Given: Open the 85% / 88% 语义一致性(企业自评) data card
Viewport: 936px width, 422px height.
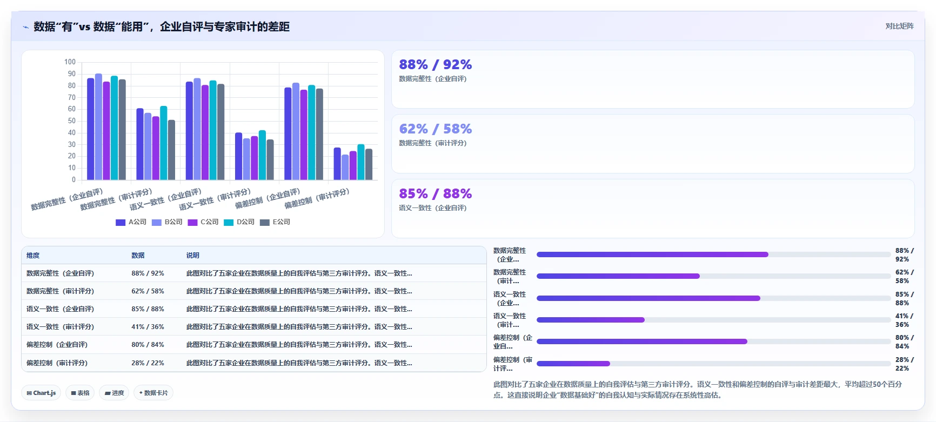Looking at the screenshot, I should (653, 209).
